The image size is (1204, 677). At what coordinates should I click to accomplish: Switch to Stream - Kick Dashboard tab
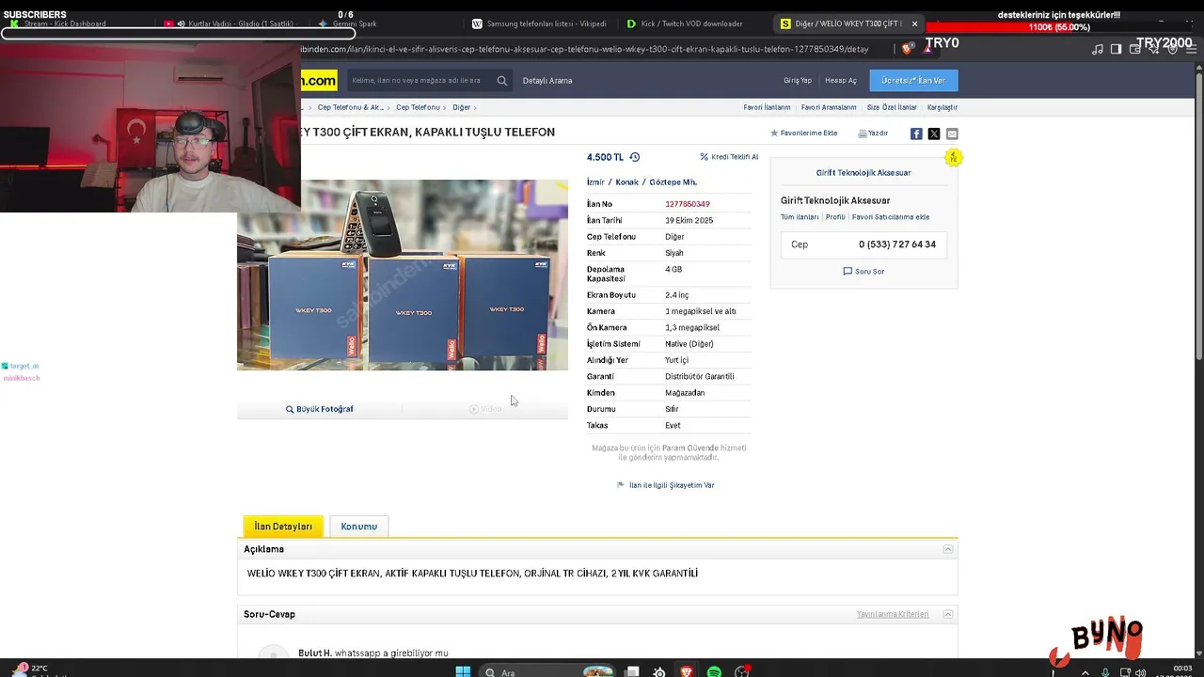(x=66, y=24)
